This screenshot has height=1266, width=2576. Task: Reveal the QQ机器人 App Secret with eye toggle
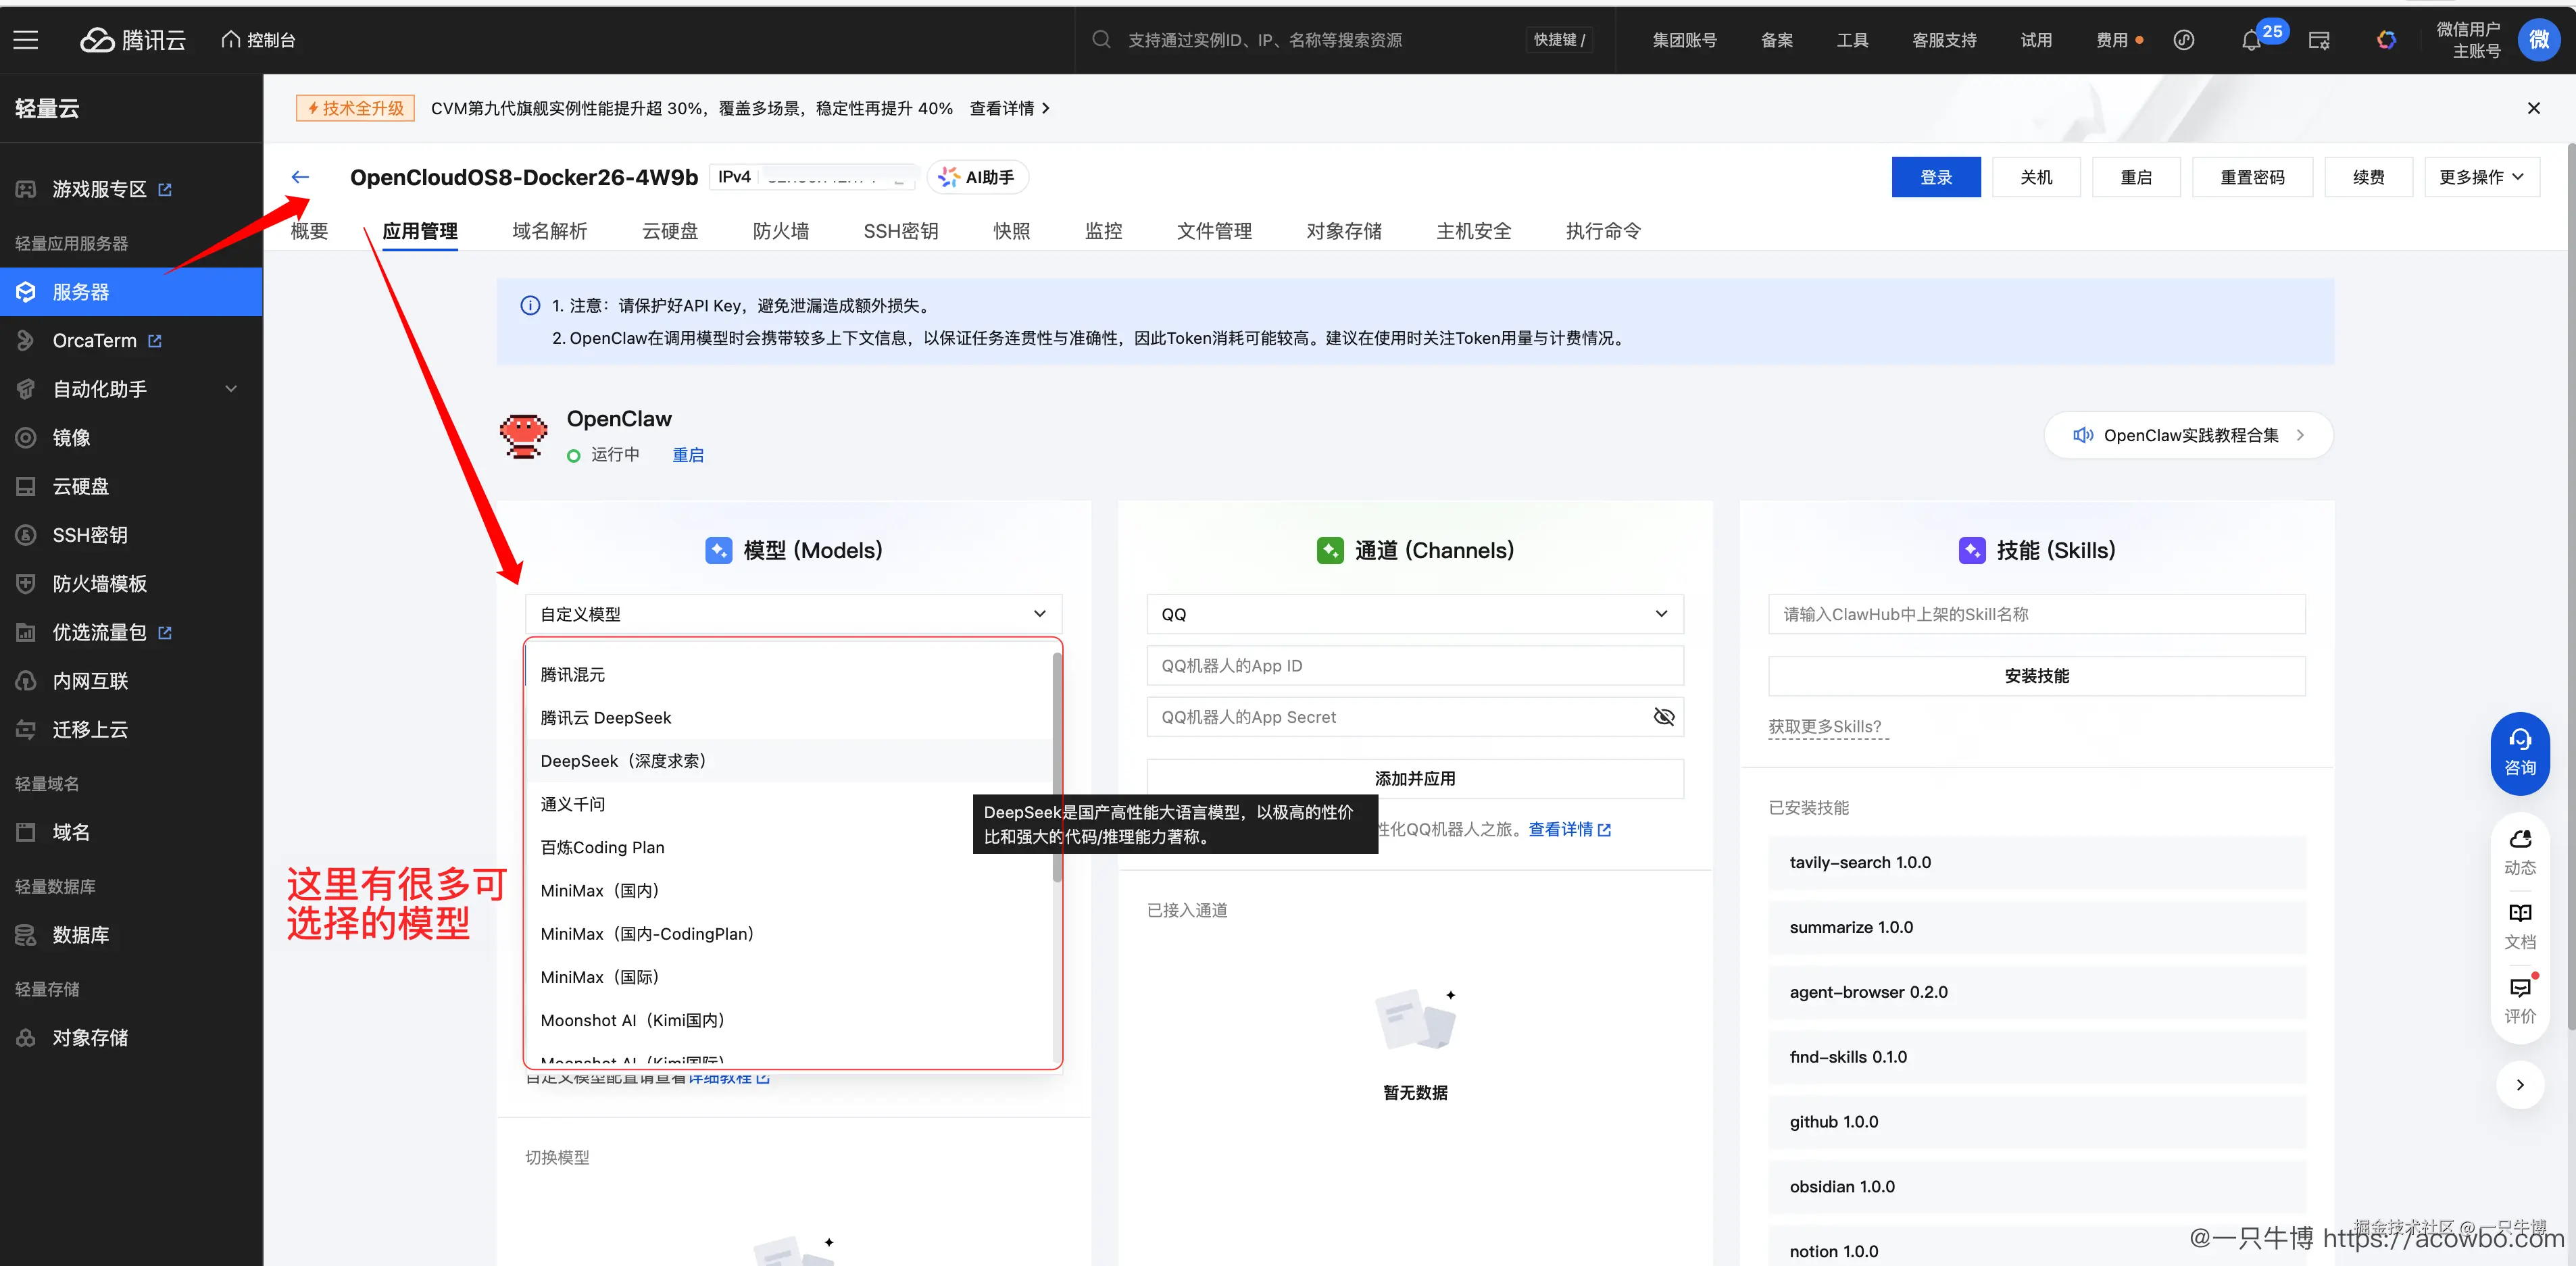coord(1663,717)
